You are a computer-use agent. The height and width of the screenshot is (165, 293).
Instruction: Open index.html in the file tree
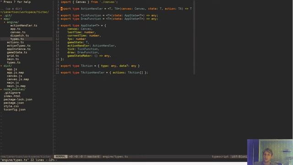coord(12,96)
